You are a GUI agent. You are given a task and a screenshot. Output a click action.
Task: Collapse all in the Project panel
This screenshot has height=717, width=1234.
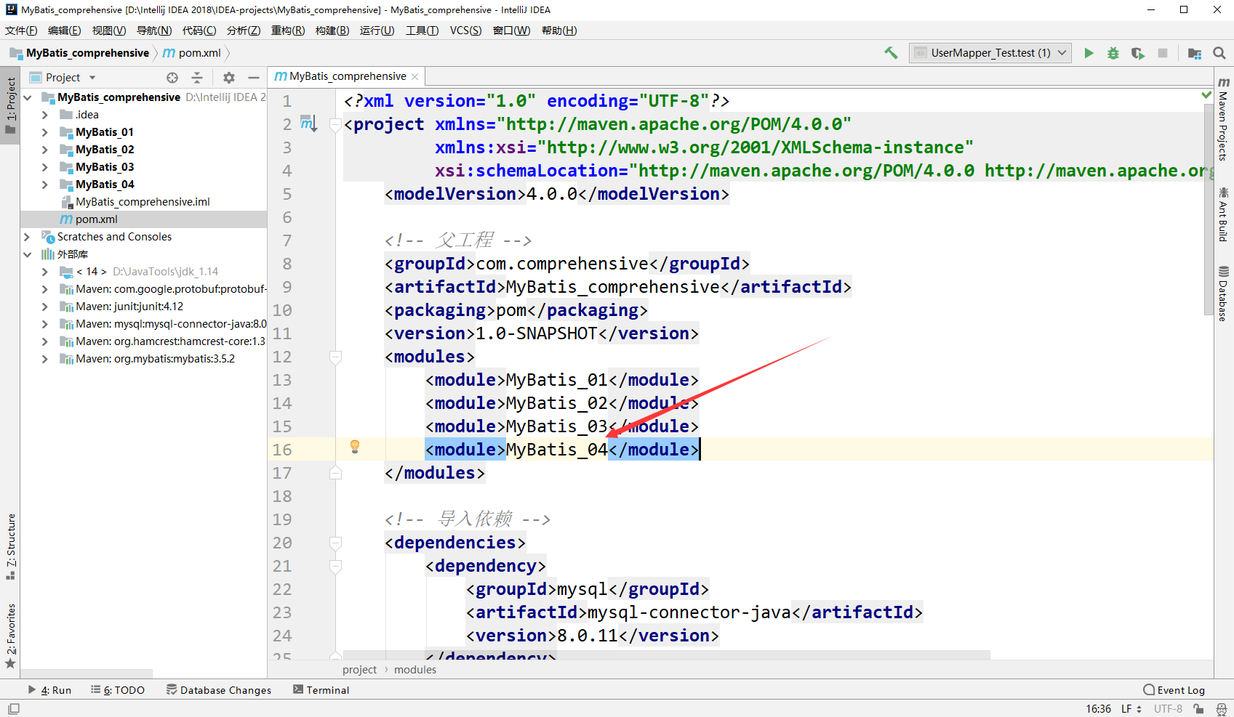point(197,78)
